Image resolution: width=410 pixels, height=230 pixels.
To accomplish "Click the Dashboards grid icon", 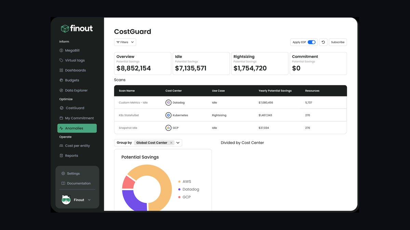I will (x=61, y=70).
